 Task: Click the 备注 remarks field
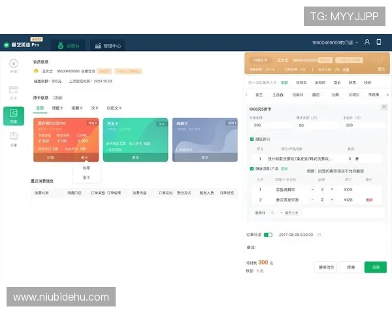[x=321, y=248]
